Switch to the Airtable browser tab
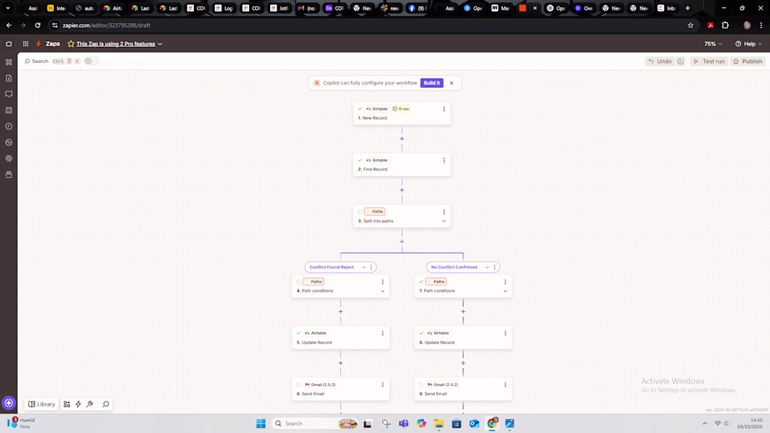This screenshot has width=770, height=433. [x=113, y=8]
